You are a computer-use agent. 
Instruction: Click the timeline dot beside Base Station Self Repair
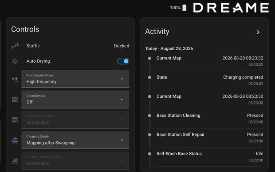tap(149, 135)
